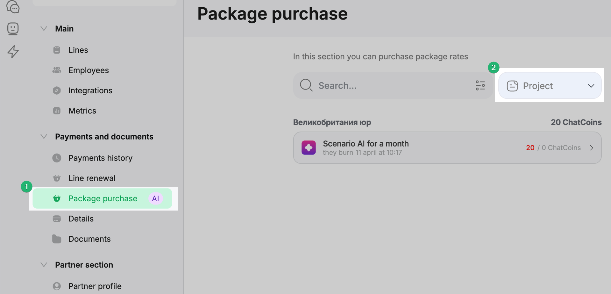Open the bot face icon in left rail
The image size is (611, 294).
(x=13, y=29)
